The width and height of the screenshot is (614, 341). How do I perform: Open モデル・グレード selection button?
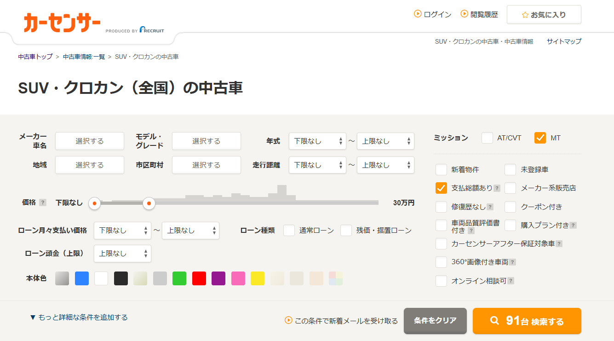point(207,141)
